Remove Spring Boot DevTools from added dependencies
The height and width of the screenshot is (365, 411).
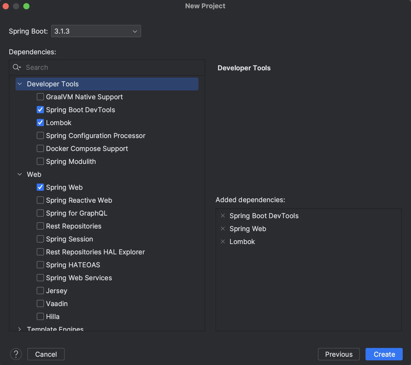(223, 216)
